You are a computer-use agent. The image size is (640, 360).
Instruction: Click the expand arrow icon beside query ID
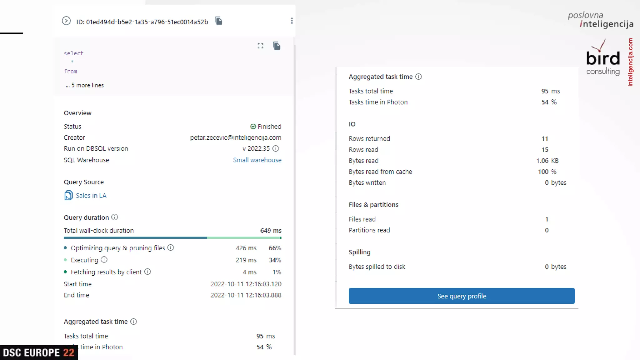point(66,21)
